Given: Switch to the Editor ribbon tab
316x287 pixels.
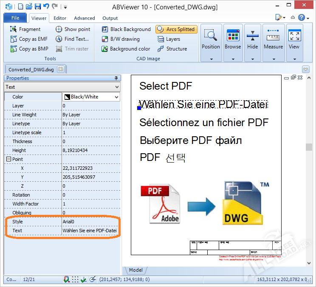Looking at the screenshot, I should point(60,18).
